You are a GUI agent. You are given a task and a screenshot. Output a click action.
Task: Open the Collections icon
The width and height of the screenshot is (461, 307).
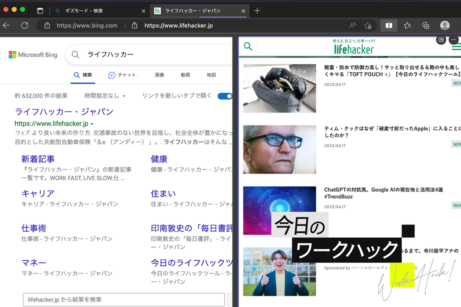(425, 25)
